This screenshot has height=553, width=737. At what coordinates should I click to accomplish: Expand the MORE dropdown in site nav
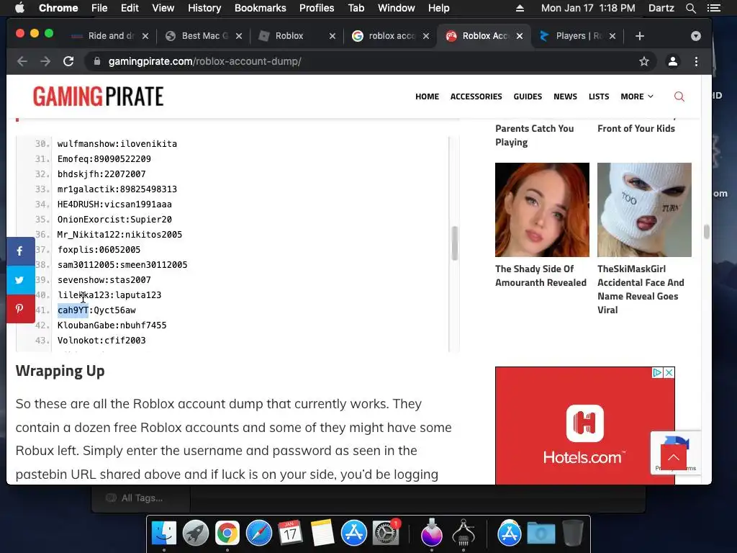pyautogui.click(x=637, y=96)
